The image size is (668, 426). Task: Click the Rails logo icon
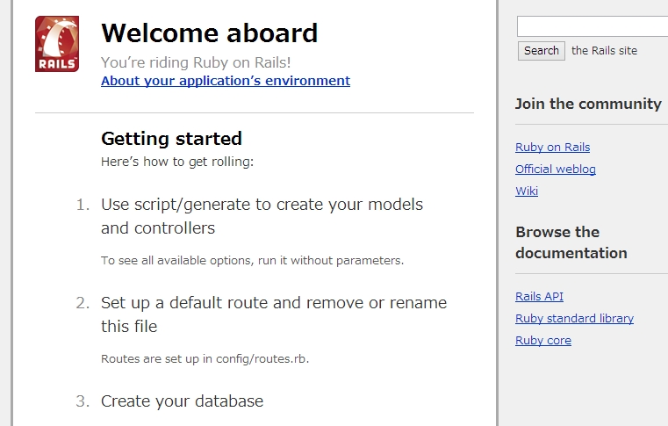(57, 44)
